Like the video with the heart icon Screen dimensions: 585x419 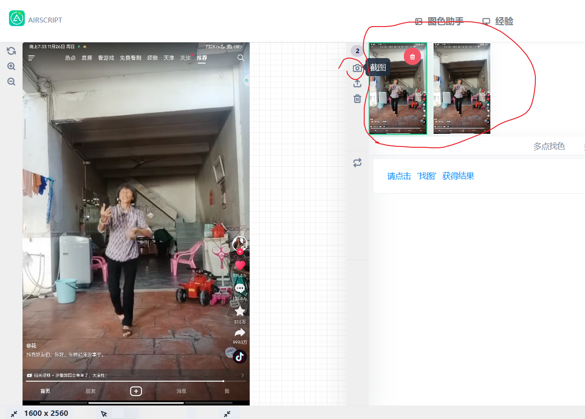click(240, 265)
